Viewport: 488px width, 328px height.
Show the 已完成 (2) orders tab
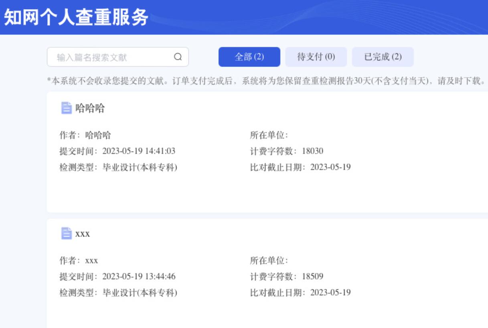click(x=383, y=57)
